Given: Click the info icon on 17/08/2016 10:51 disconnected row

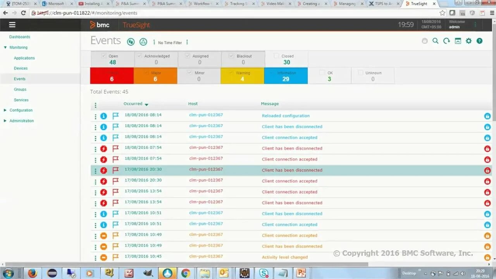Looking at the screenshot, I should [x=103, y=214].
